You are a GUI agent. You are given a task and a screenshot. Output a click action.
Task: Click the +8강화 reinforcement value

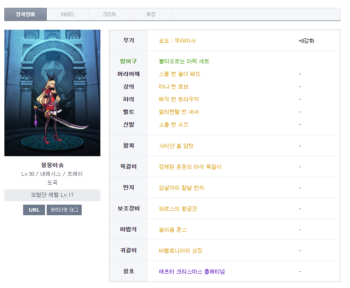click(306, 41)
